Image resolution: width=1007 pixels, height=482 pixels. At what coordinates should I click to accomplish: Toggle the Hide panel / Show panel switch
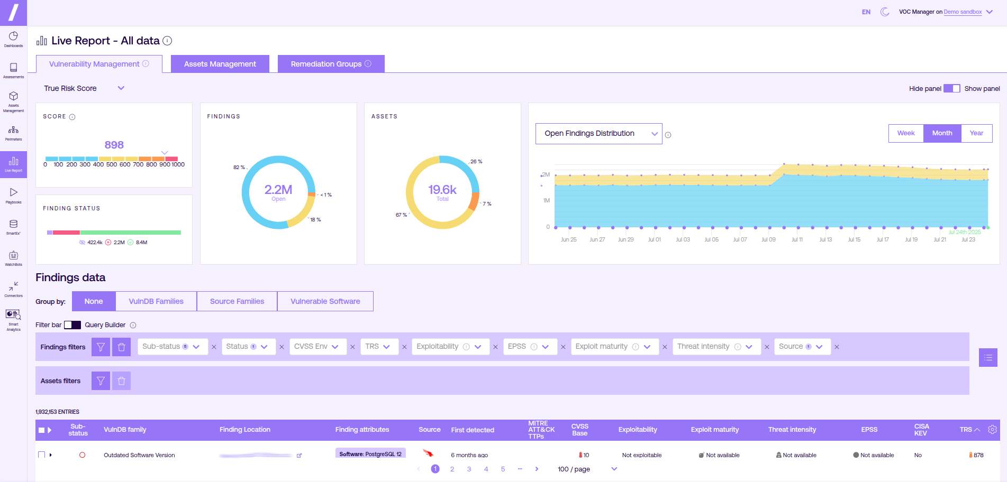tap(952, 88)
